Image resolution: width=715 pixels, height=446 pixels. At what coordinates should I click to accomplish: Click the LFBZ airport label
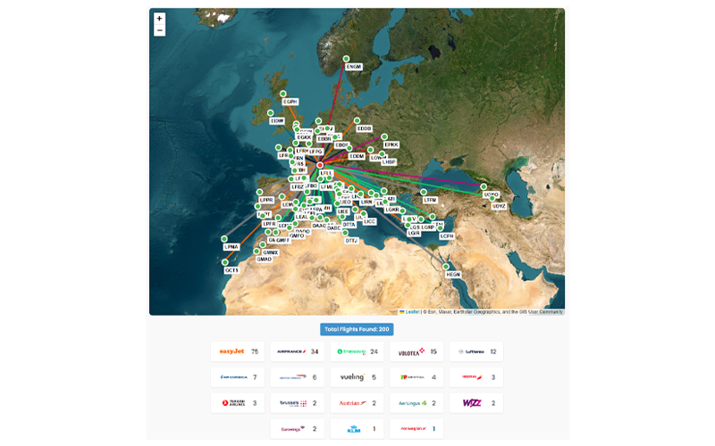click(298, 187)
